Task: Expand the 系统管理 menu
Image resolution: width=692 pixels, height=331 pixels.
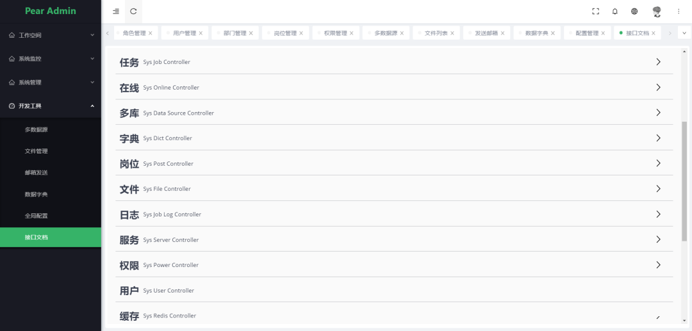Action: point(92,83)
